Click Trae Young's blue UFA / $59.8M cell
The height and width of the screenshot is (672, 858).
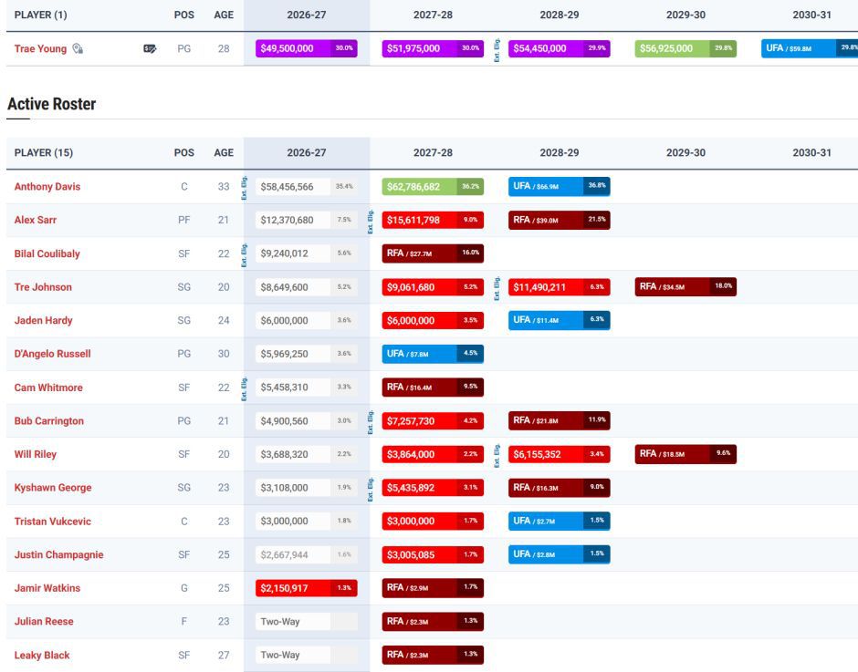(810, 48)
